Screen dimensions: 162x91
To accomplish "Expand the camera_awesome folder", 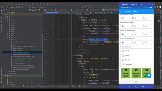I will pyautogui.click(x=9, y=42).
